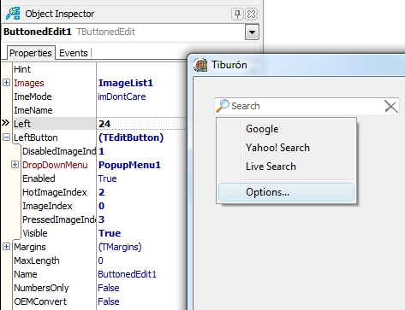
Task: Choose Live Search from the popup menu
Action: (286, 167)
